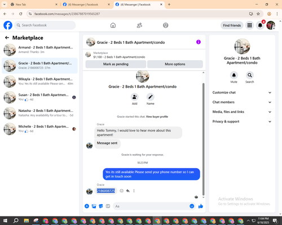Open the Menu grid icon

coord(249,25)
